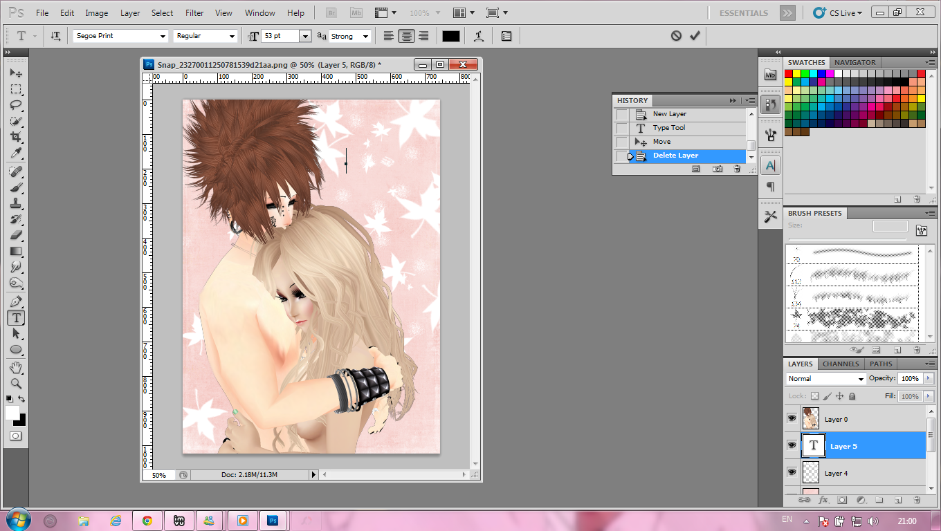The height and width of the screenshot is (531, 941).
Task: Create a new snapshot in History panel
Action: pos(718,169)
